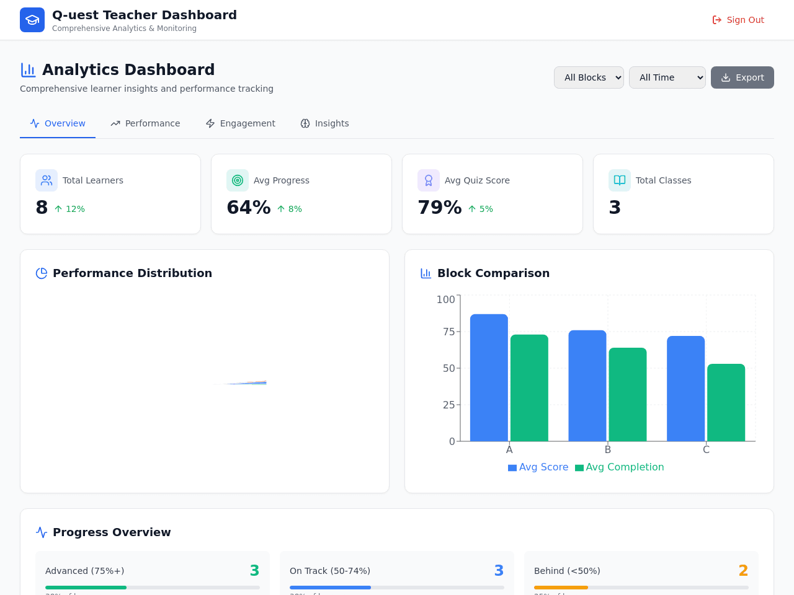Click the Advanced count 3
Viewport: 794px width, 595px height.
[x=254, y=571]
